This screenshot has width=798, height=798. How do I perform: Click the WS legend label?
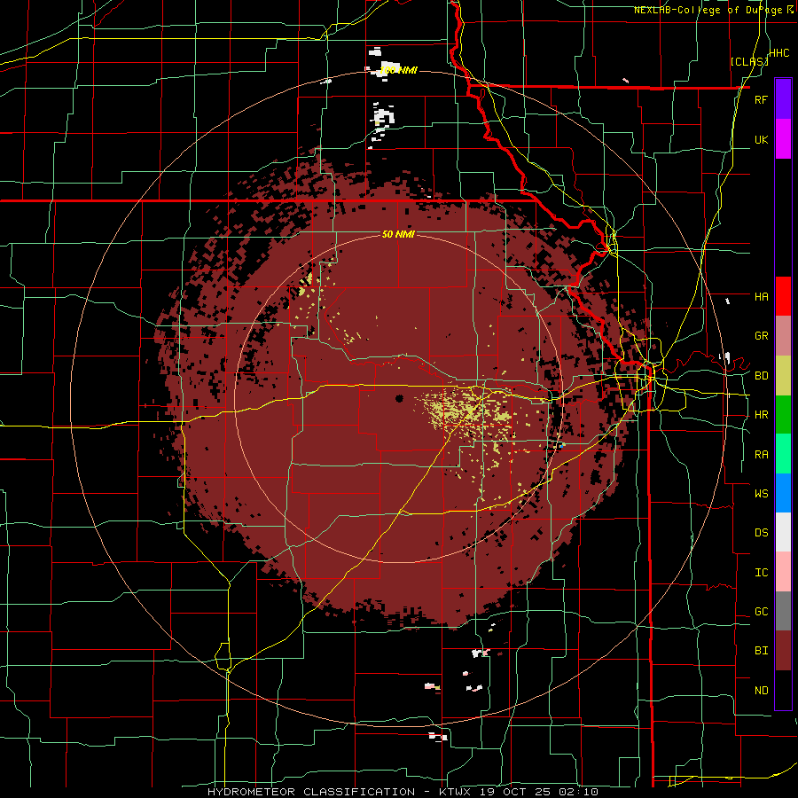click(x=762, y=493)
